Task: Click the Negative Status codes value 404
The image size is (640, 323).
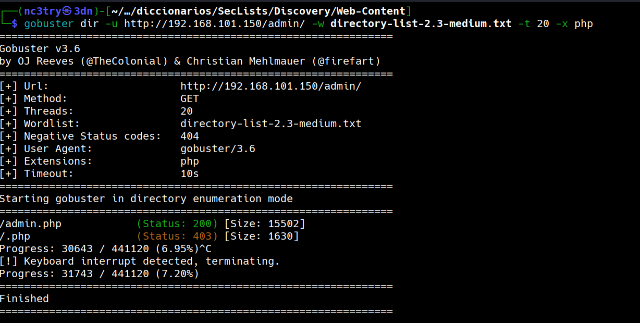Action: (x=190, y=136)
